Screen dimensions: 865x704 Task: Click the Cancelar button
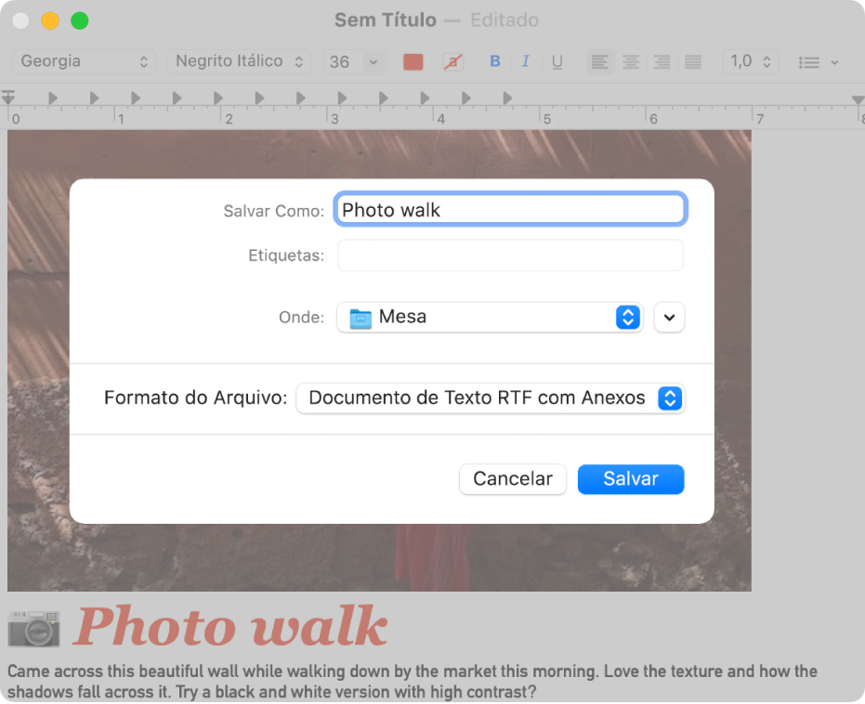point(513,479)
